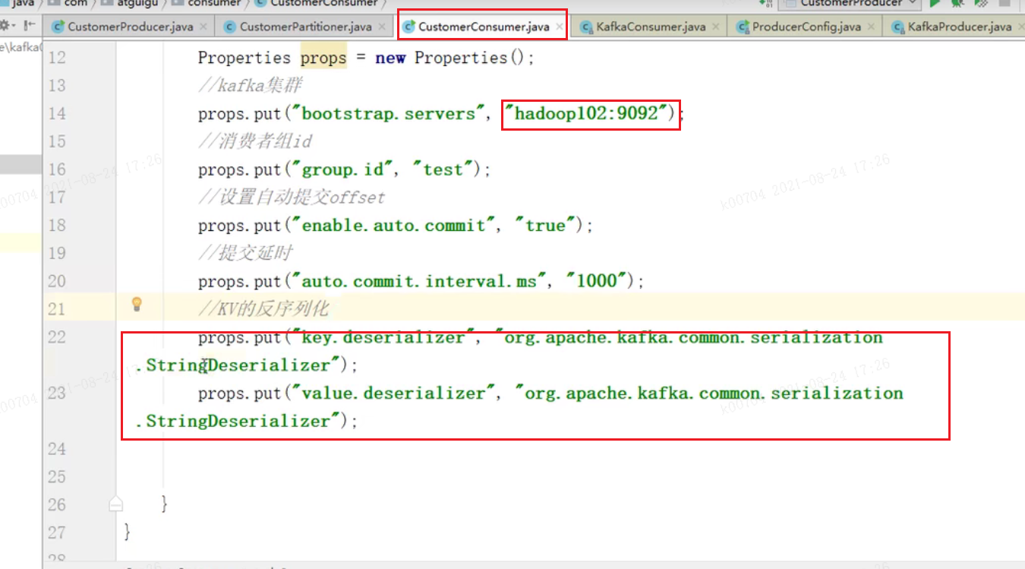The height and width of the screenshot is (569, 1025).
Task: Click gutter line number 24
Action: tap(56, 449)
